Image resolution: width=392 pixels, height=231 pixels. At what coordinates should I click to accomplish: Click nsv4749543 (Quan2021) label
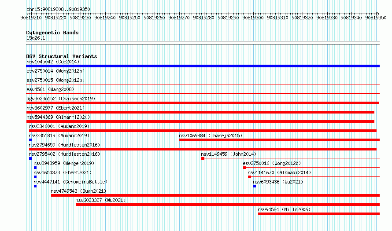(x=78, y=191)
